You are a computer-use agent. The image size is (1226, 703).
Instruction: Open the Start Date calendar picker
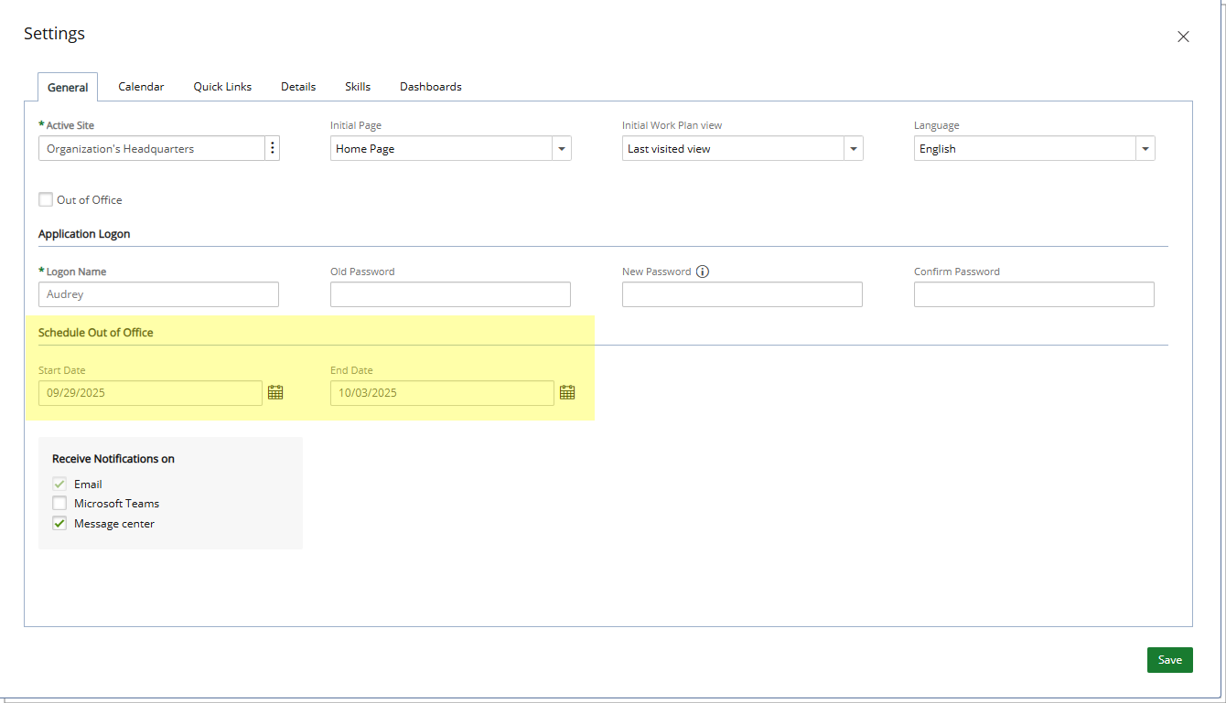pos(275,392)
